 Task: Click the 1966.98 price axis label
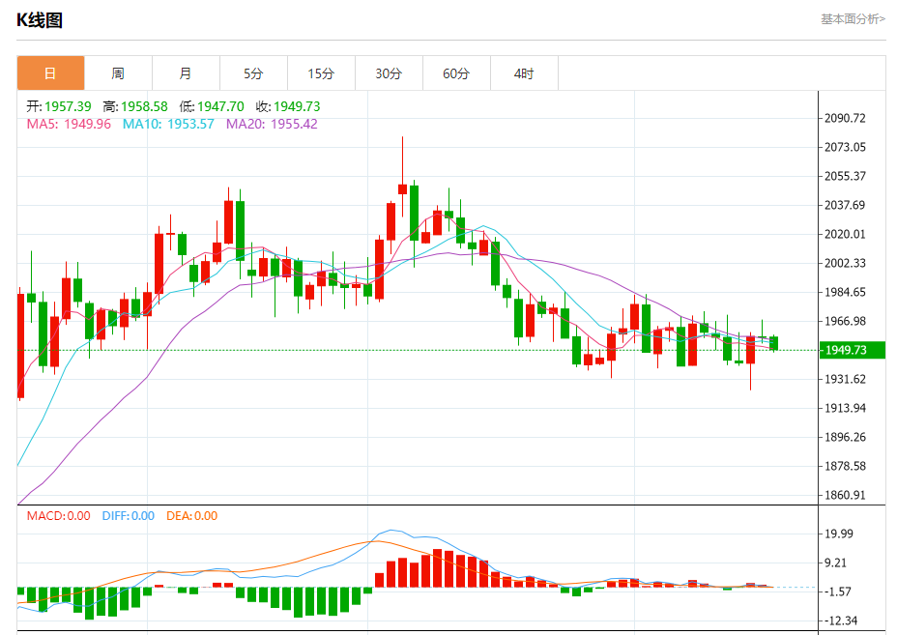845,321
